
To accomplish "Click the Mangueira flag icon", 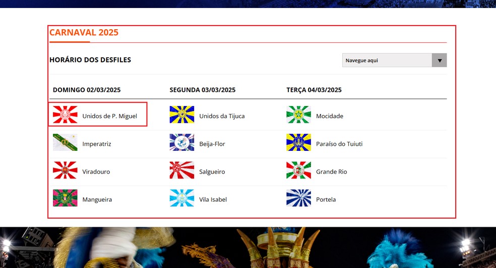I will (65, 198).
